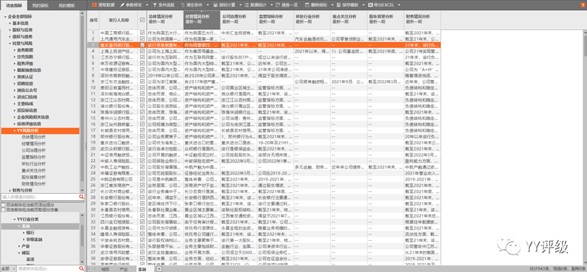This screenshot has width=587, height=272.
Task: Uncheck the checkbox for 中航证券有限公司 row
Action: [x=142, y=179]
